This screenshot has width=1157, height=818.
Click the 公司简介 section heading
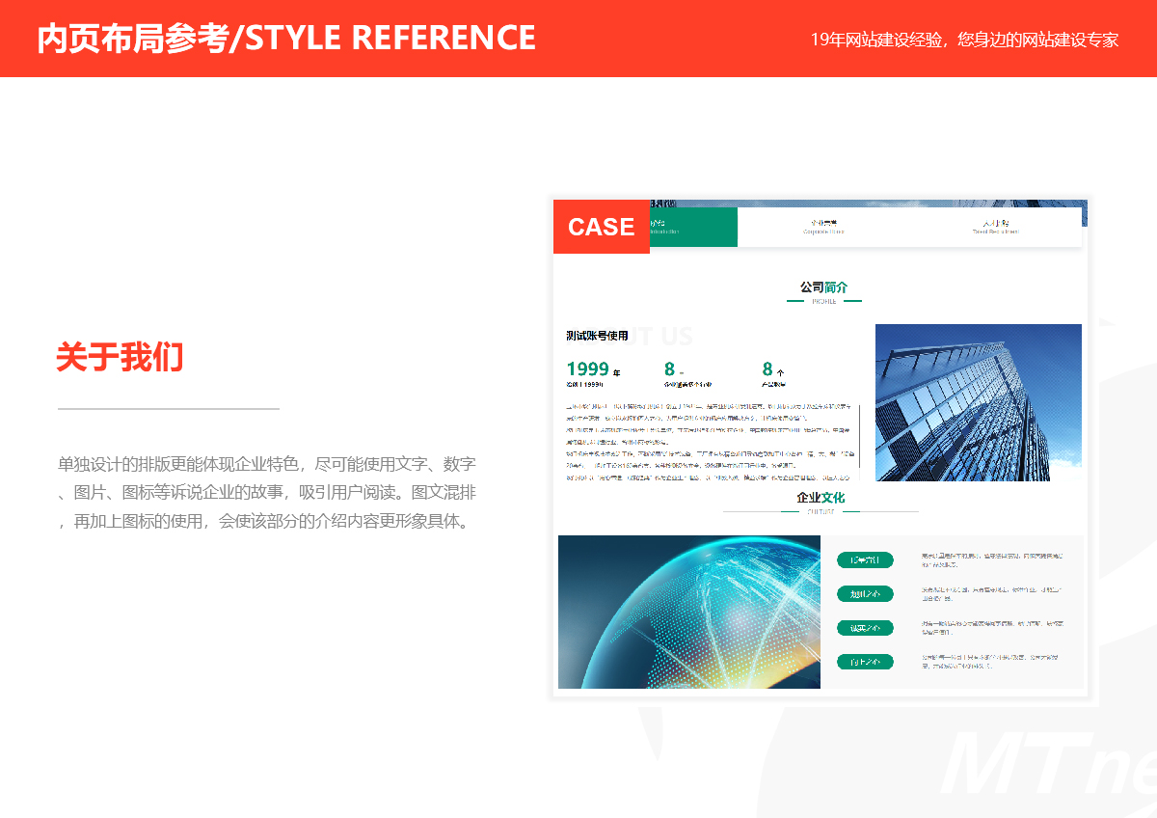tap(823, 287)
